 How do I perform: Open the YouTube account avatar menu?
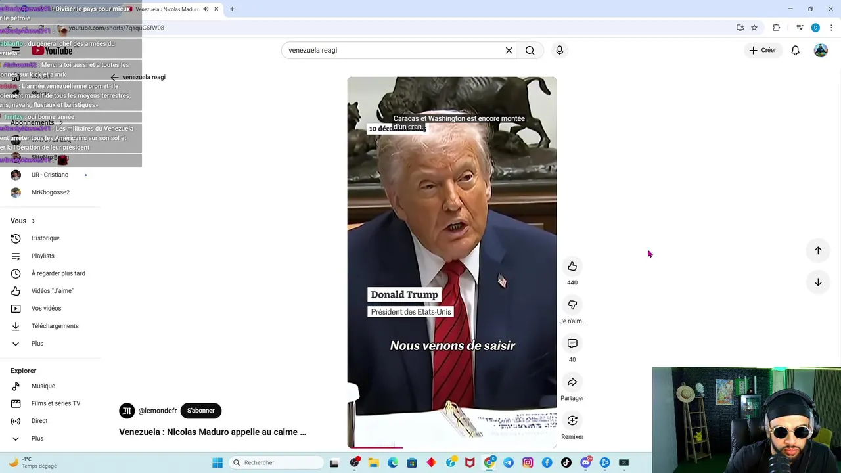[x=821, y=50]
